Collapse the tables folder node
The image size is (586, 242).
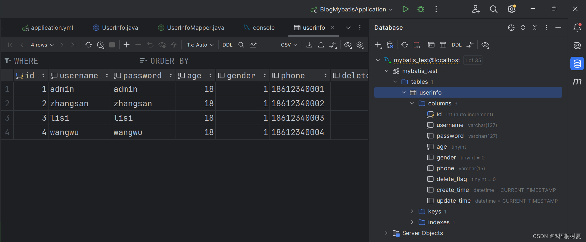[x=395, y=82]
